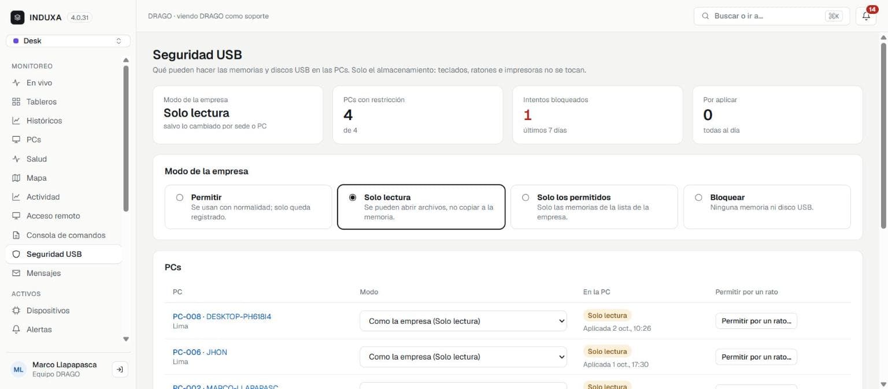This screenshot has height=389, width=888.
Task: Open the Desk workspace selector
Action: tap(68, 41)
